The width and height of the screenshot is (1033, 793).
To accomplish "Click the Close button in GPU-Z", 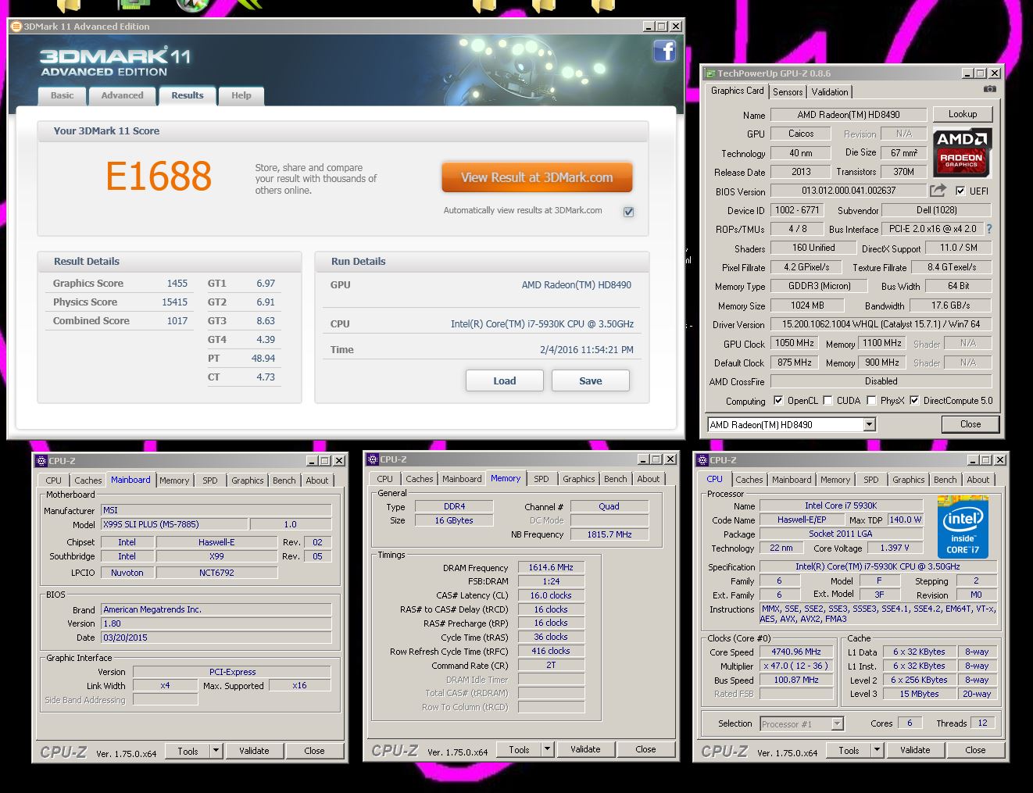I will click(970, 424).
